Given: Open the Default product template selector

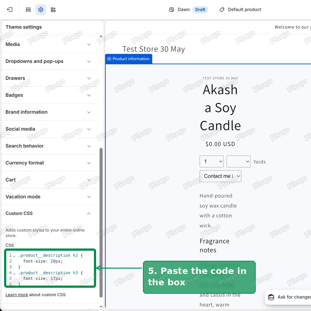Looking at the screenshot, I should [240, 9].
